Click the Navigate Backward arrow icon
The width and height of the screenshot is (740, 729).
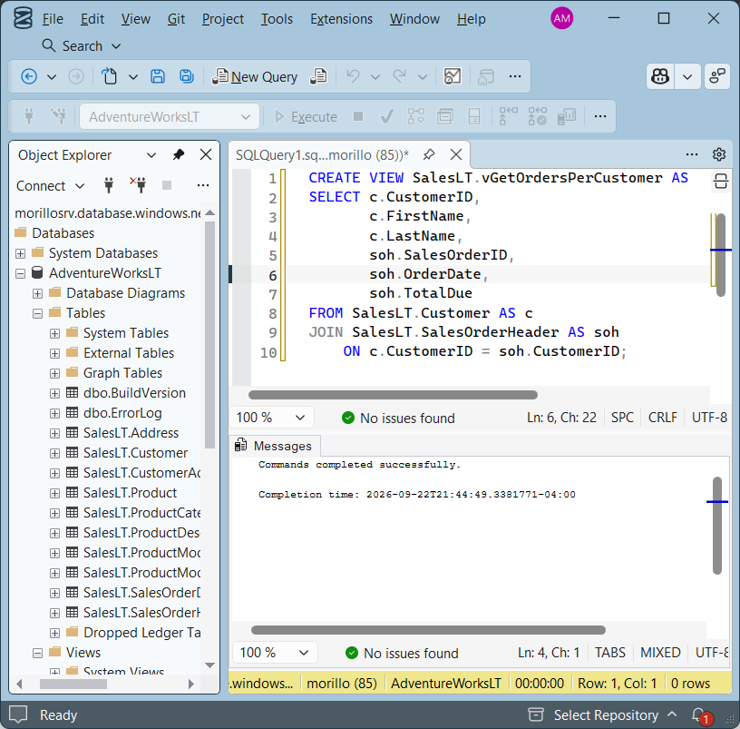click(29, 76)
